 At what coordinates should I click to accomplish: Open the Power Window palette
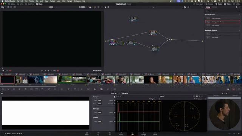pos(75,89)
